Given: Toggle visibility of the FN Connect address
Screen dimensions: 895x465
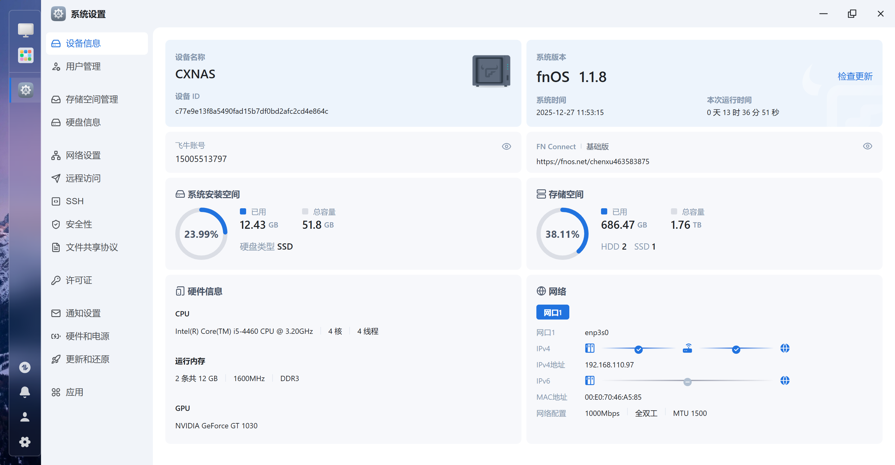Looking at the screenshot, I should (867, 146).
